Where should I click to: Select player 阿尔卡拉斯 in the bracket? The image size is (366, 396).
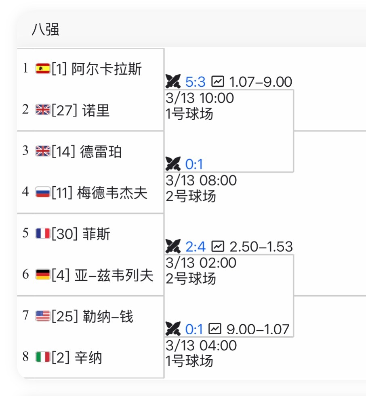[107, 69]
